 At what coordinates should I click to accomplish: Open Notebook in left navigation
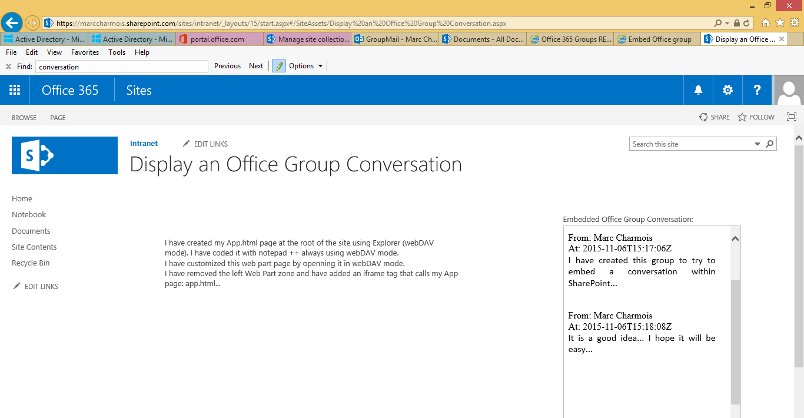click(x=29, y=215)
